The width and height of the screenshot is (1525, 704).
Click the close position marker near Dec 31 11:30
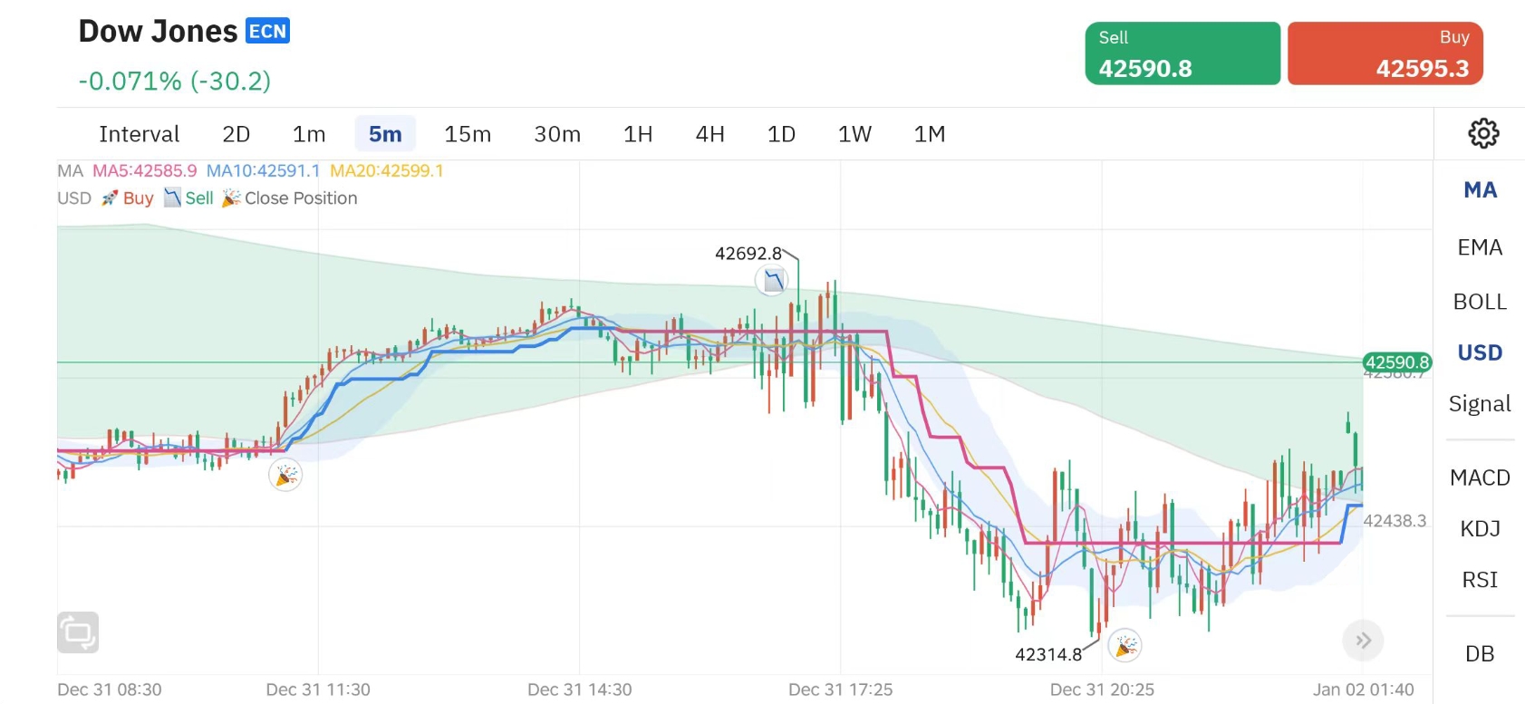(x=285, y=475)
